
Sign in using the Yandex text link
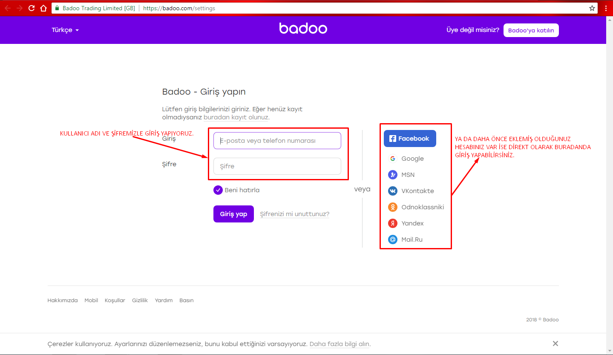pyautogui.click(x=412, y=223)
